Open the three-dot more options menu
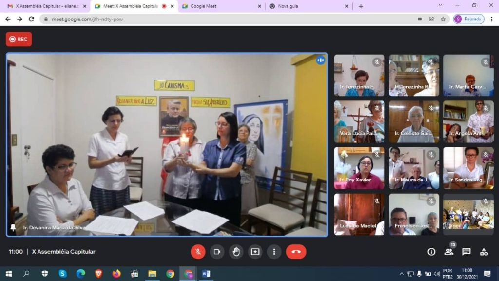The height and width of the screenshot is (281, 499). tap(274, 252)
